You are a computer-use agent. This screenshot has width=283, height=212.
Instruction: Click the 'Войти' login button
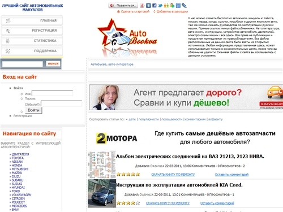[33, 110]
